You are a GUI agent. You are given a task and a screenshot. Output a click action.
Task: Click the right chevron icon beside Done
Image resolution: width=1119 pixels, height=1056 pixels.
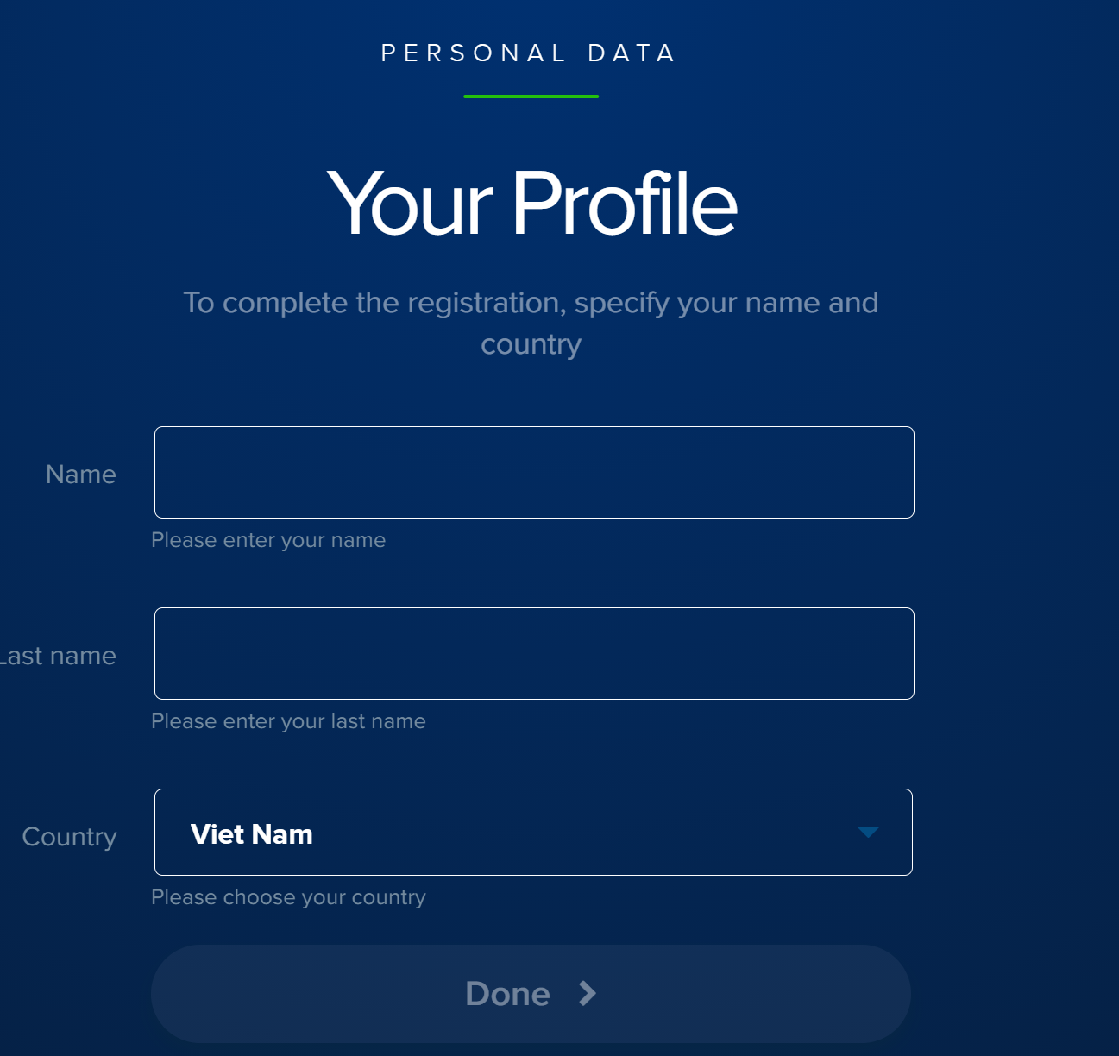click(x=588, y=994)
